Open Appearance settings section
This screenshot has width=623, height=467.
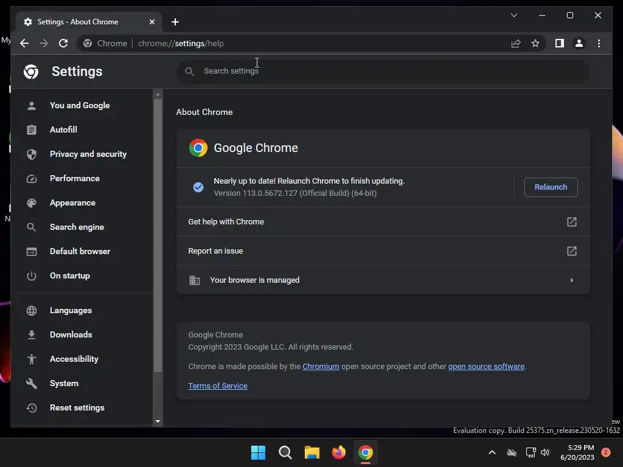pyautogui.click(x=72, y=202)
